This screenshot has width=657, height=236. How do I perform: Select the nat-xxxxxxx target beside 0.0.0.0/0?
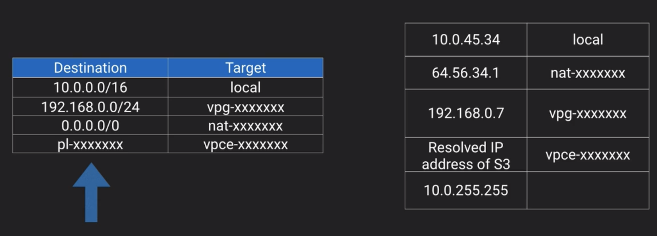click(x=245, y=126)
